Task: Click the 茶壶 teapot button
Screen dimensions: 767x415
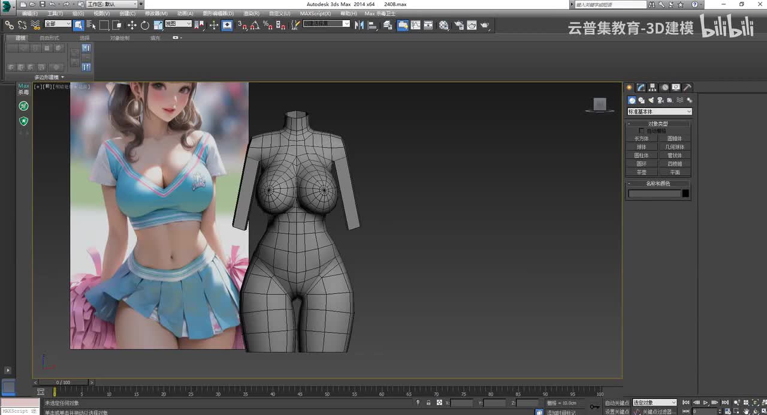Action: click(641, 172)
